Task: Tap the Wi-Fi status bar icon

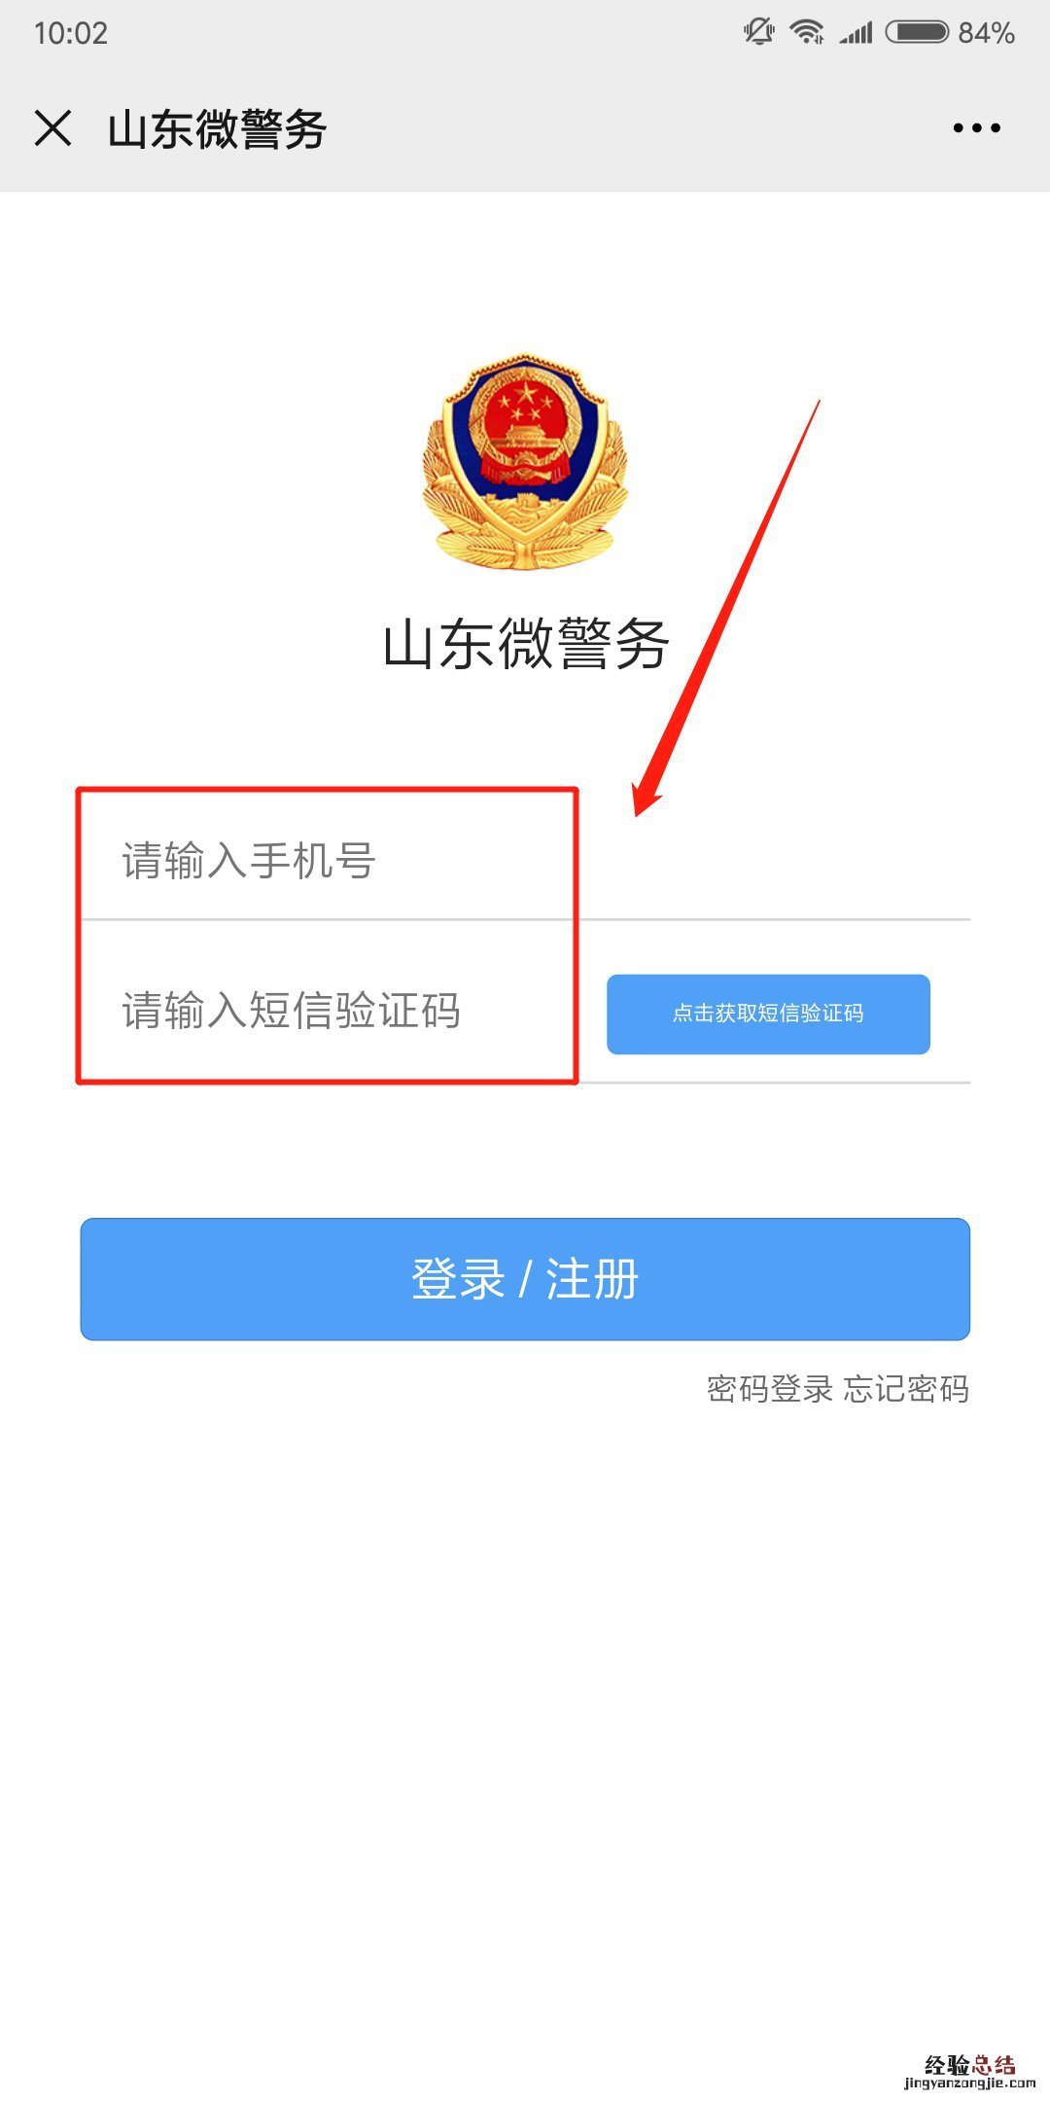Action: pos(807,32)
